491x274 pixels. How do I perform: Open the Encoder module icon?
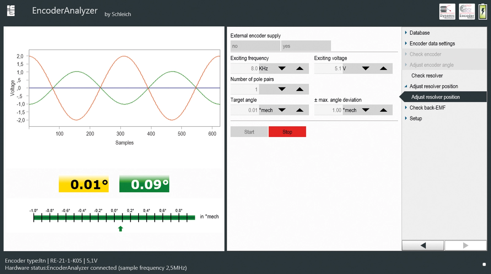[x=467, y=12]
